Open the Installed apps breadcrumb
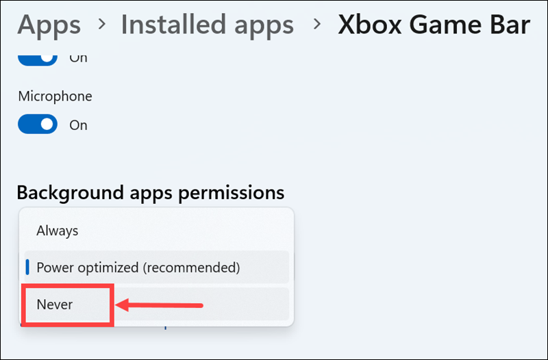 [208, 25]
